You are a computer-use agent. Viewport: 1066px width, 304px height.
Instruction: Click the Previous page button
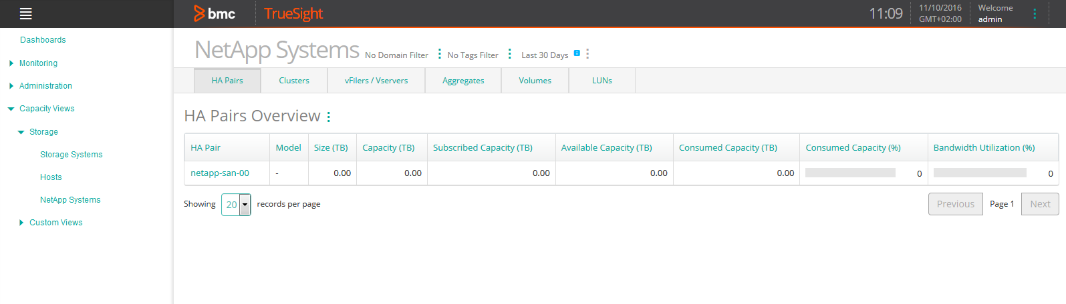click(956, 204)
